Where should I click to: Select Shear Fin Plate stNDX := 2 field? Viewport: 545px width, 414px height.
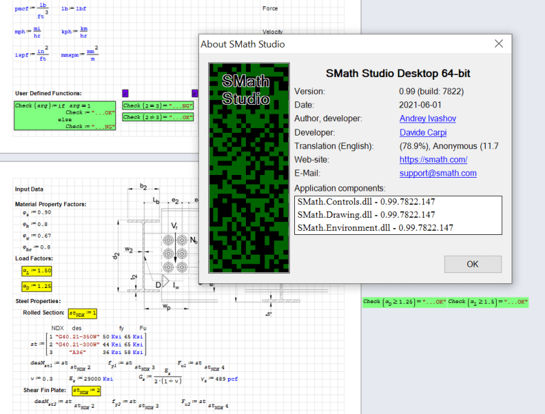[87, 391]
